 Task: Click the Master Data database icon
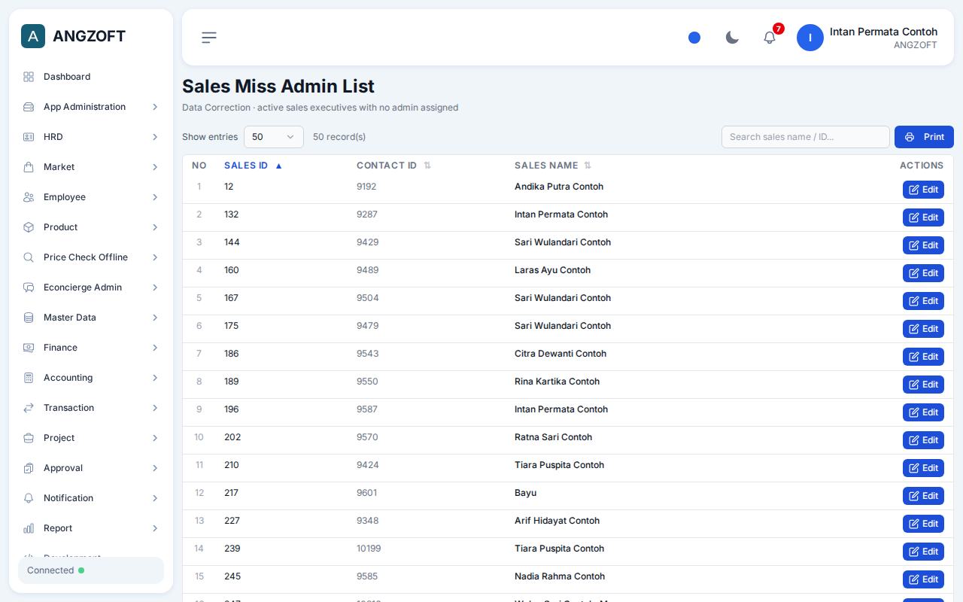(x=29, y=318)
